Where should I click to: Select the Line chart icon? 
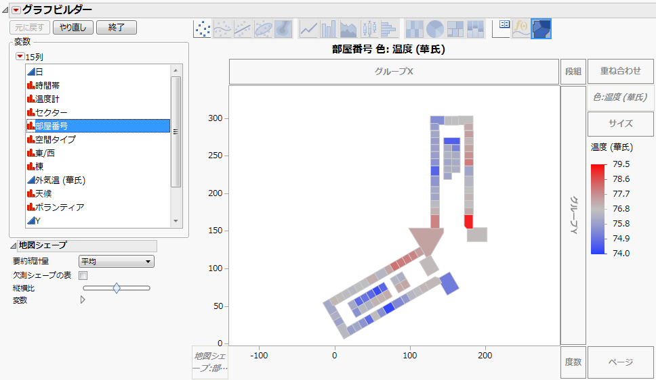(x=308, y=29)
